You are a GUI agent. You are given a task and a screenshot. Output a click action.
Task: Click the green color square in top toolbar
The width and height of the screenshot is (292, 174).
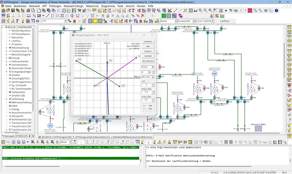pos(164,16)
